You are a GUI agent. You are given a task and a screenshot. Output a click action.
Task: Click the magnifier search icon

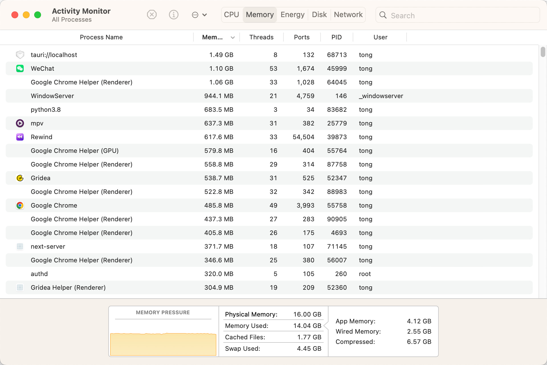pyautogui.click(x=383, y=15)
